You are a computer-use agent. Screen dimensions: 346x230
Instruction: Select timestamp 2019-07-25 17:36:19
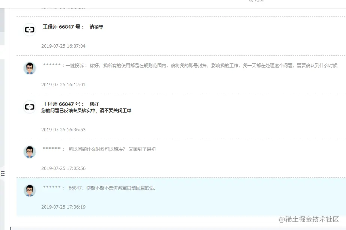click(63, 207)
